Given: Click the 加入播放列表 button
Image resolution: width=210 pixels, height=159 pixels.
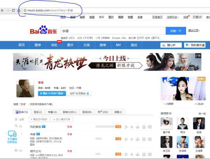Looking at the screenshot, I should (x=62, y=119).
